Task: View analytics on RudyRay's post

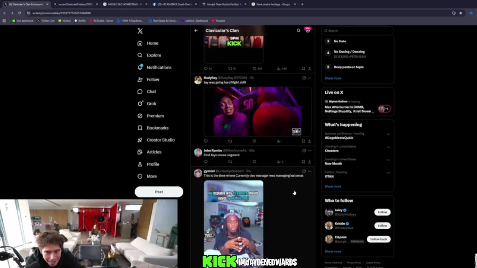Action: pyautogui.click(x=279, y=141)
